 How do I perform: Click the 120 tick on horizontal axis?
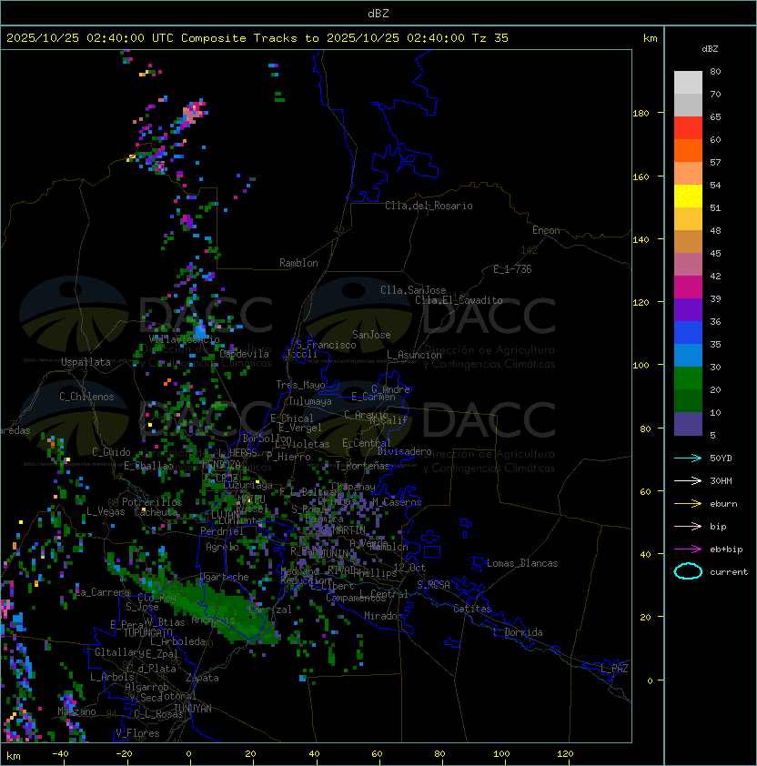(x=565, y=754)
